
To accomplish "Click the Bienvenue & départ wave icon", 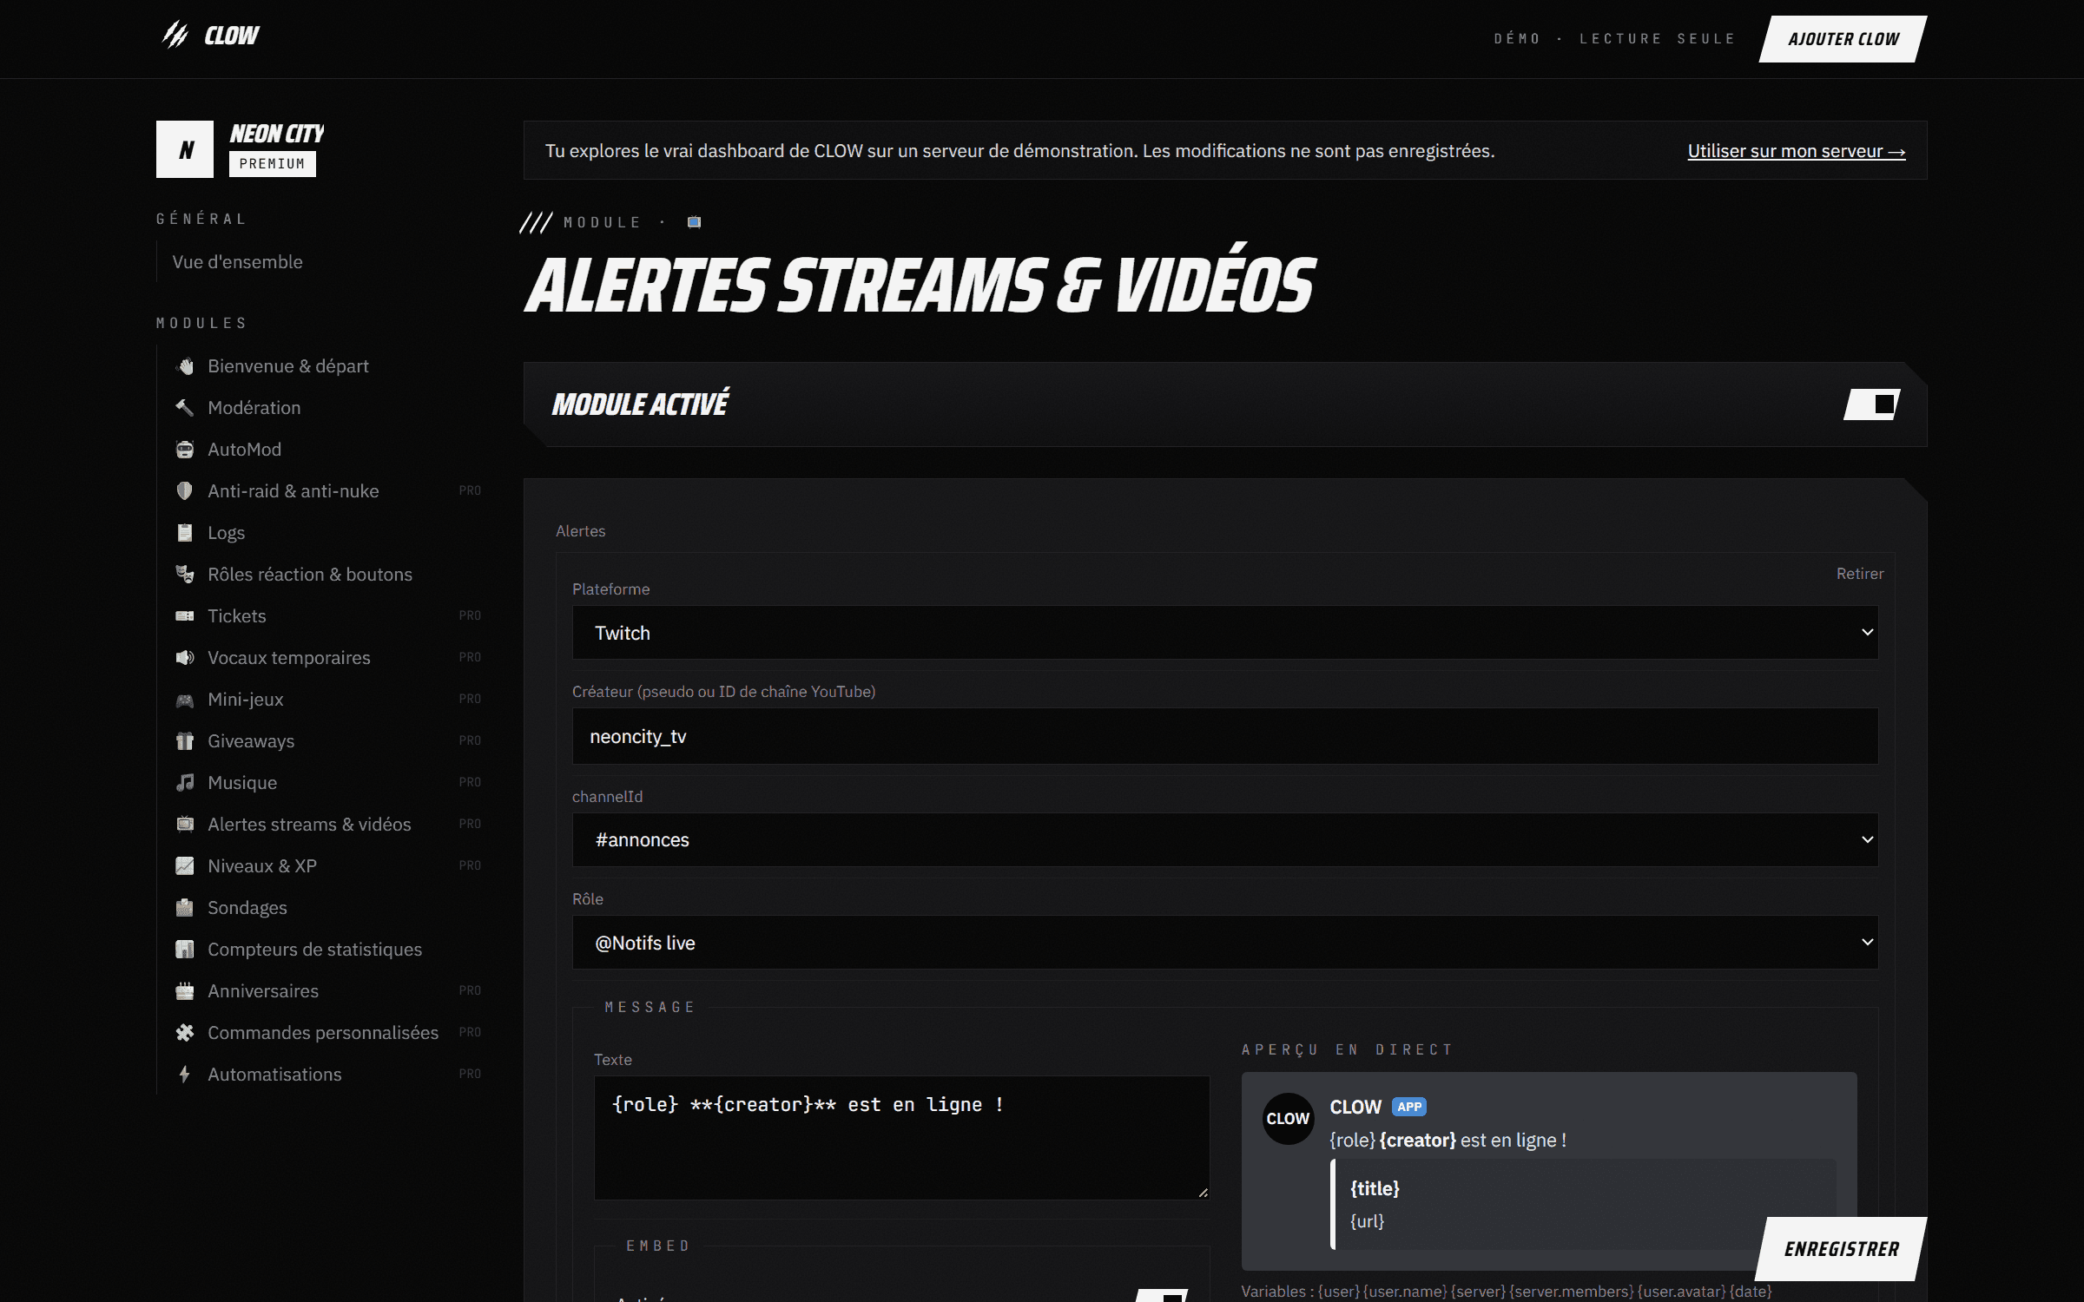I will [x=185, y=366].
